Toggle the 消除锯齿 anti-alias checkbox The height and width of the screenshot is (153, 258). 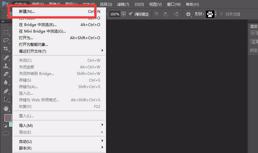coord(130,14)
